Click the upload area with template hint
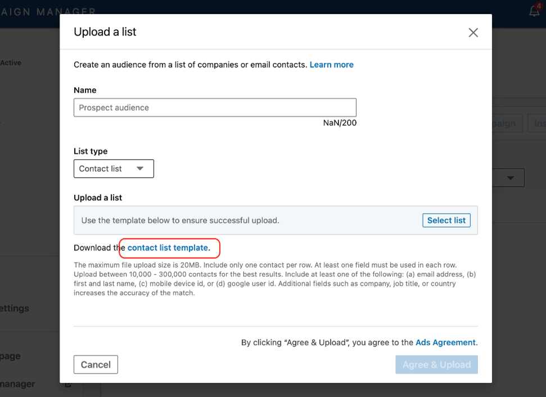The image size is (546, 397). click(247, 220)
